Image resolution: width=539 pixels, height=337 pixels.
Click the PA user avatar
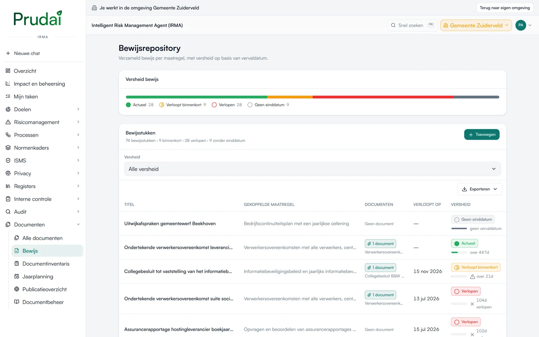(521, 25)
